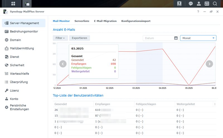Viewport: 223px width, 138px height.
Task: Sort by the Gesendet column header
Action: 73,104
